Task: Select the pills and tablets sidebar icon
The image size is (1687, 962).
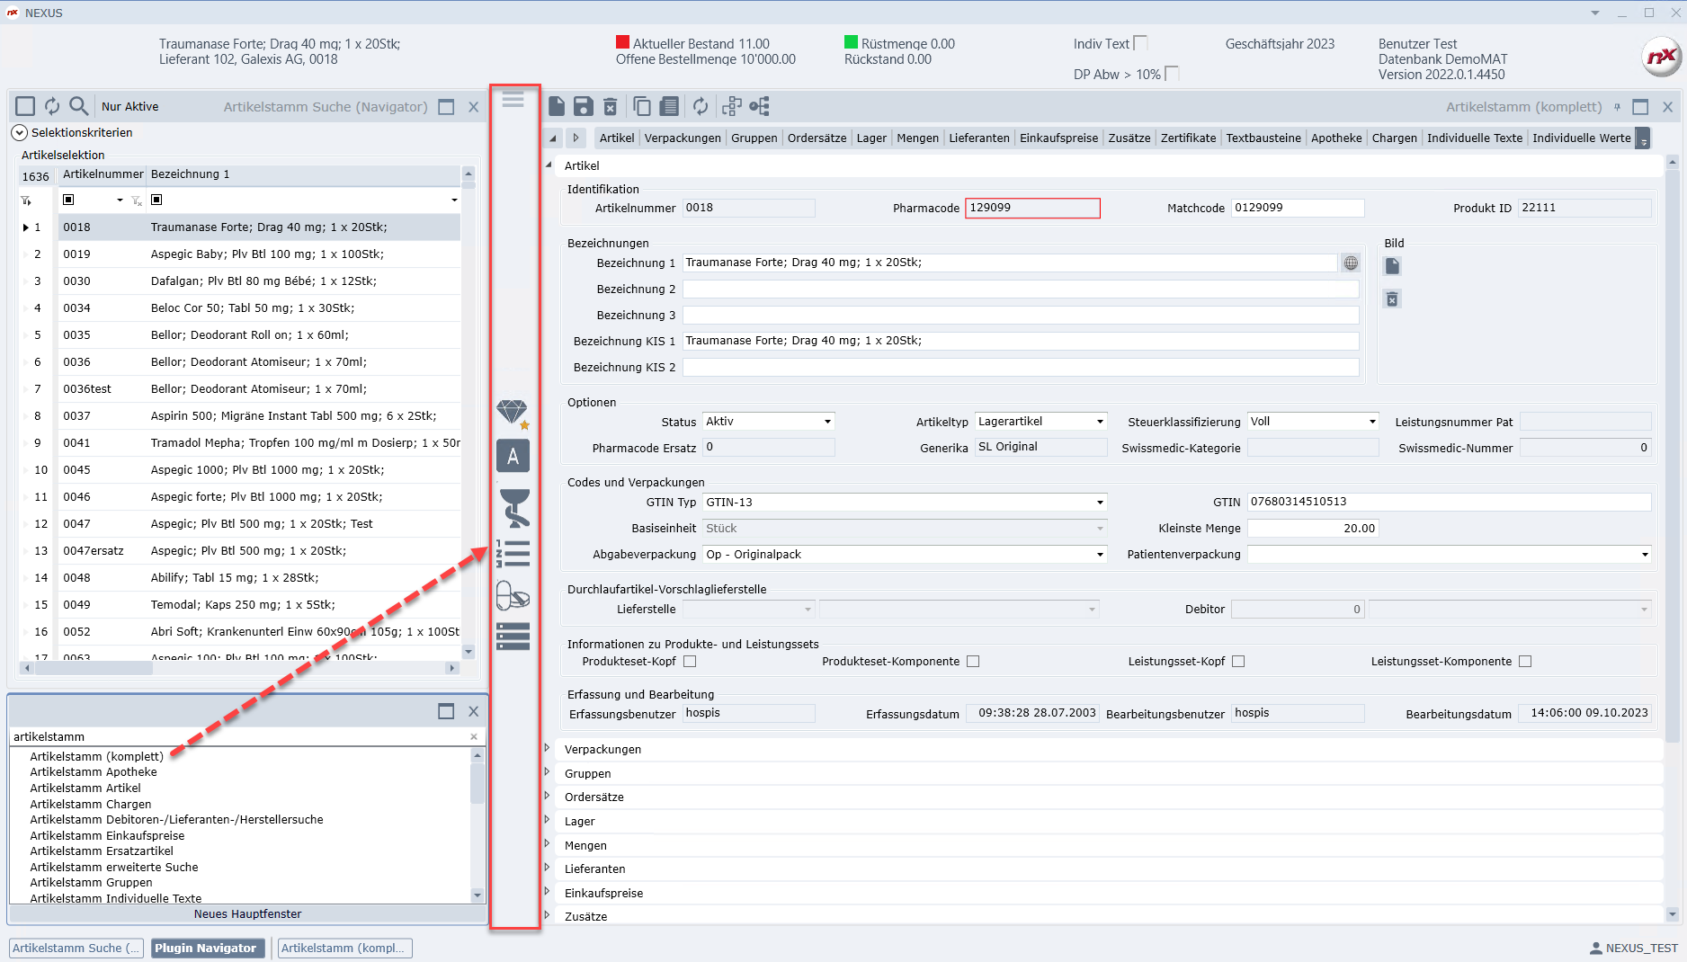Action: pos(513,595)
